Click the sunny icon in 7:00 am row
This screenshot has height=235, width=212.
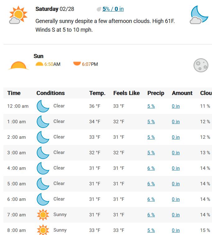tap(43, 215)
